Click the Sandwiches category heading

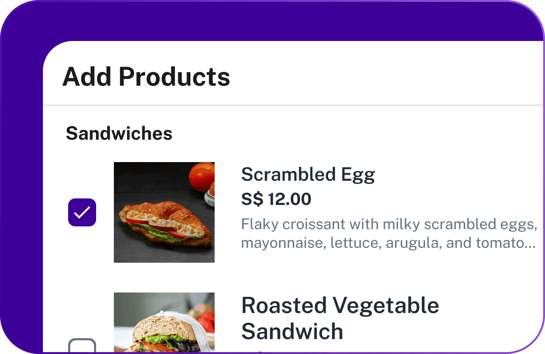[x=119, y=134]
